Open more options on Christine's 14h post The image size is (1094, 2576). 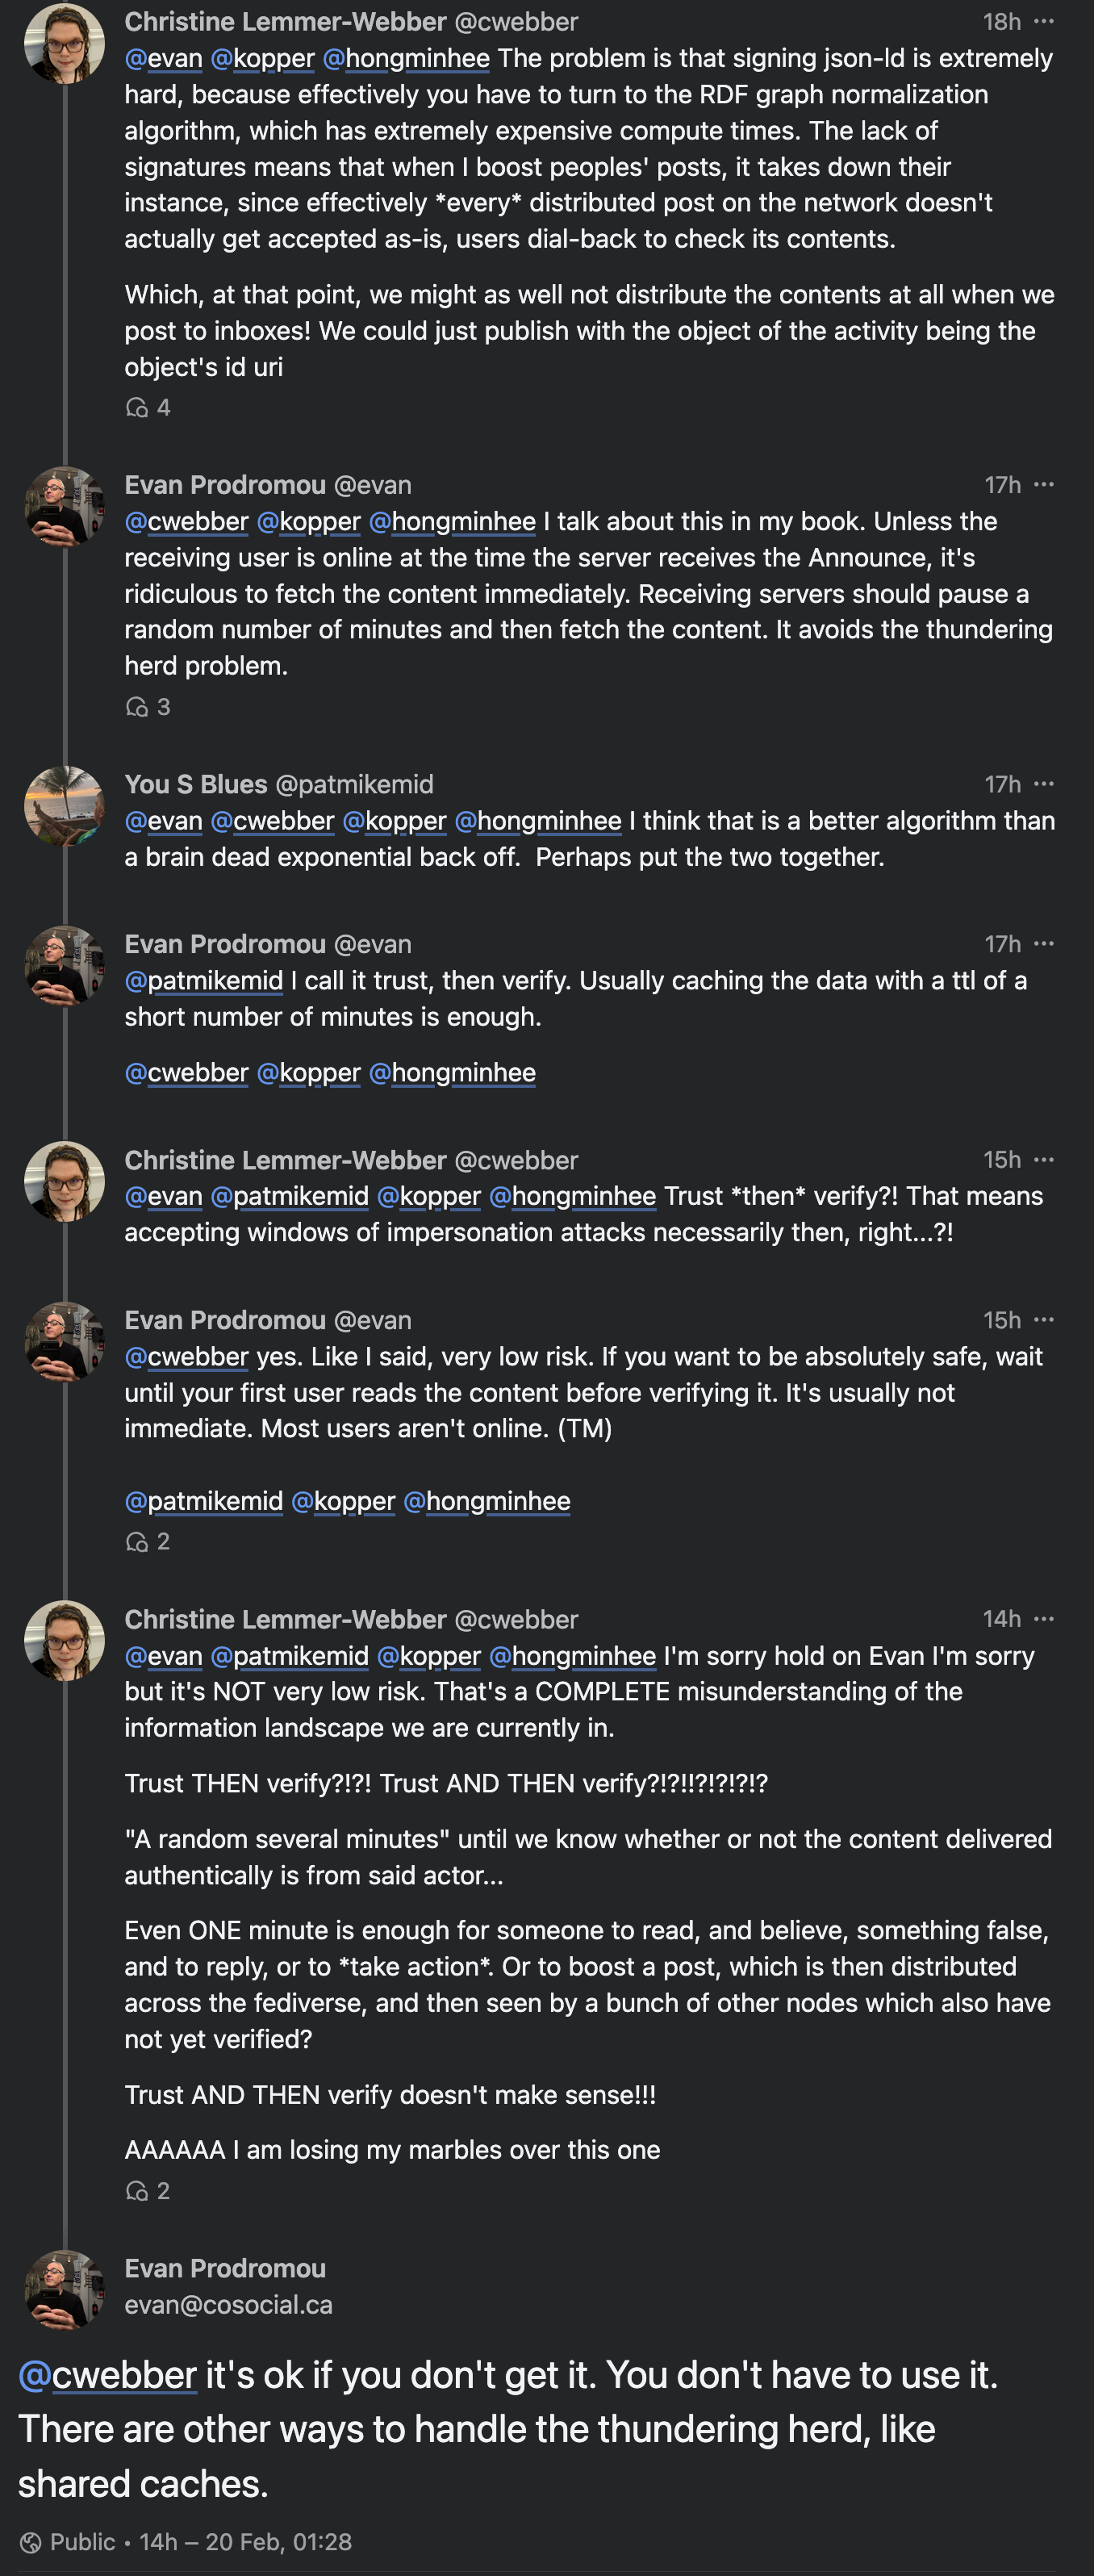pos(1044,1619)
